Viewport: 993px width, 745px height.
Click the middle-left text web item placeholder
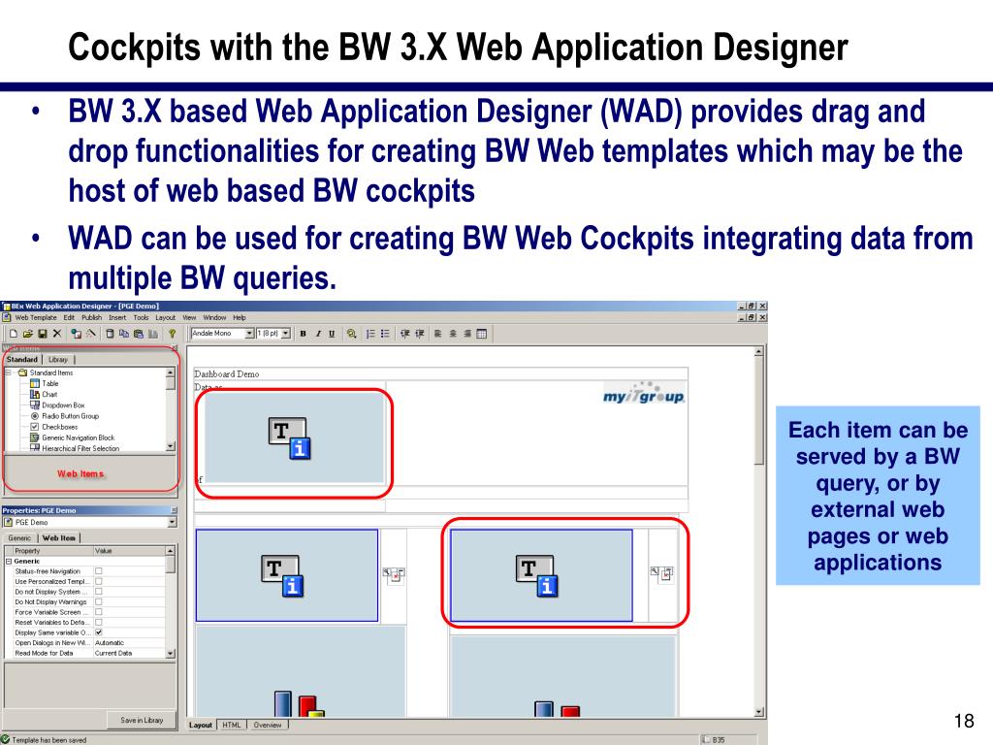tap(287, 575)
